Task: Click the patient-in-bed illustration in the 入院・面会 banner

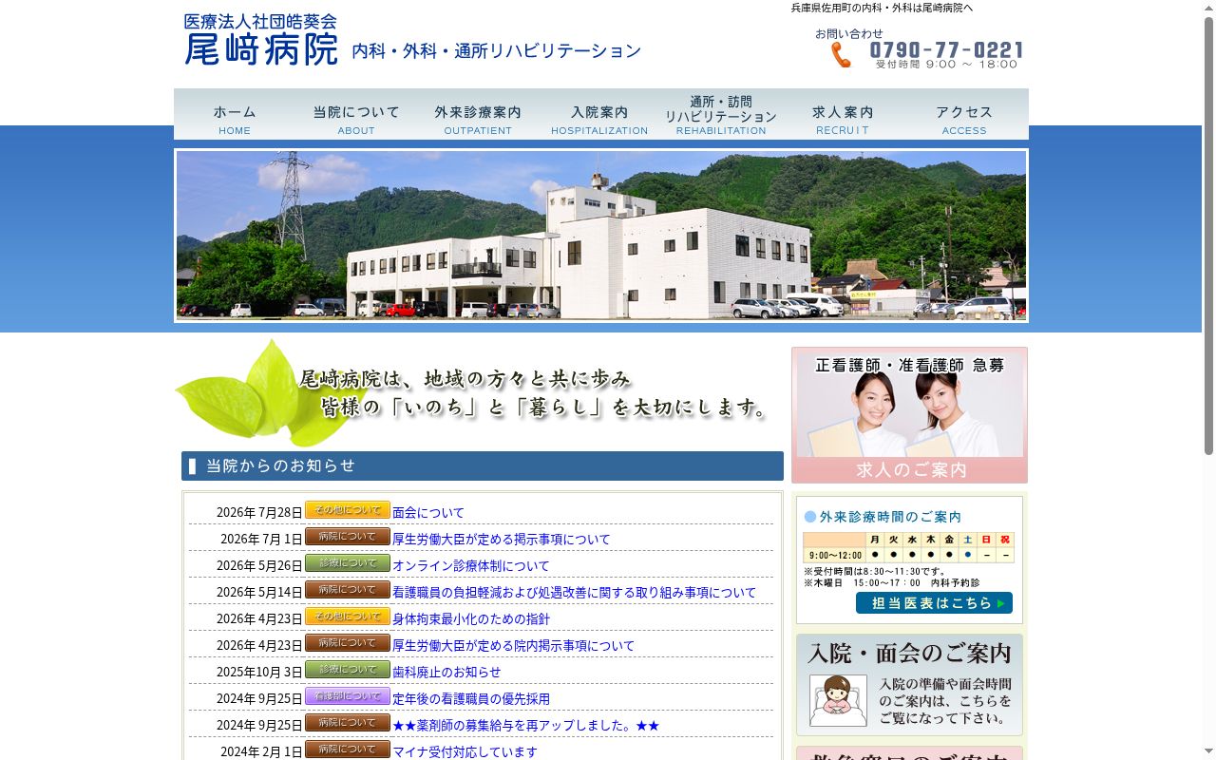Action: coord(838,700)
